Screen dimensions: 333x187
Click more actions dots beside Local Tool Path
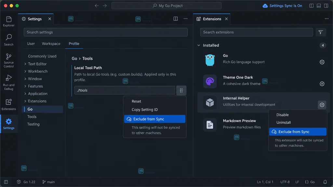click(181, 90)
